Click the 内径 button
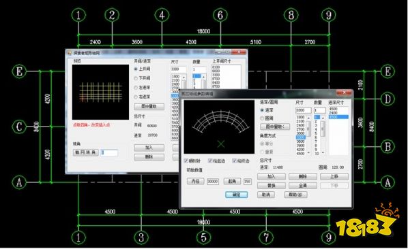This screenshot has width=408, height=249. [195, 181]
